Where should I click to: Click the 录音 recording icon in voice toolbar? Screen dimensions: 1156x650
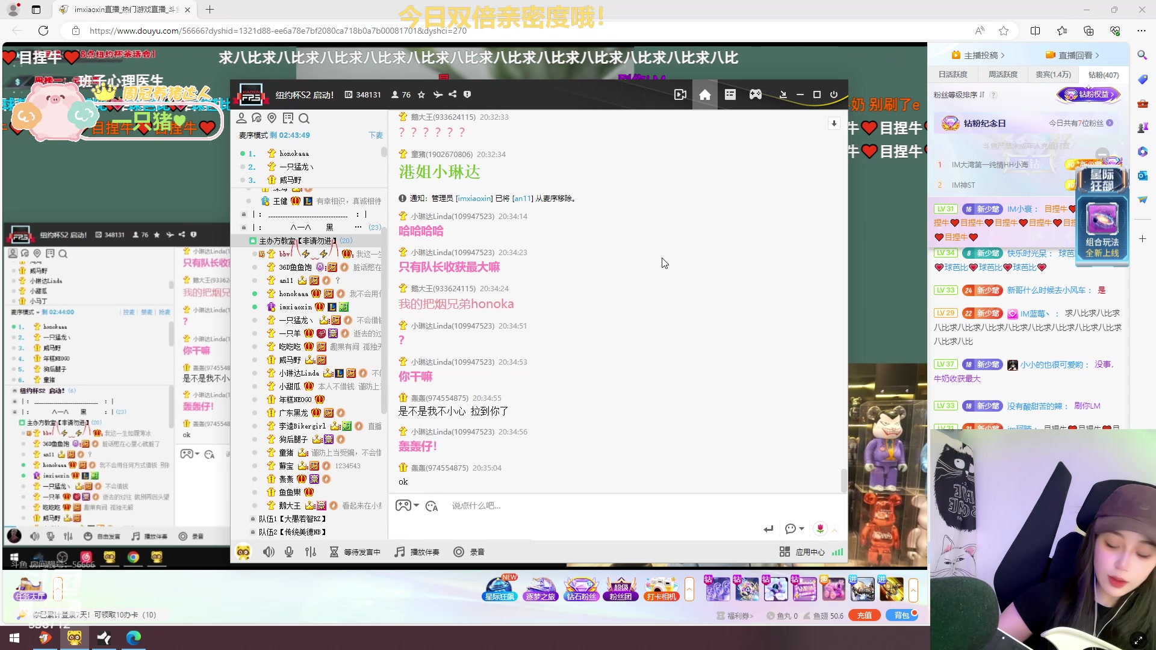(459, 551)
